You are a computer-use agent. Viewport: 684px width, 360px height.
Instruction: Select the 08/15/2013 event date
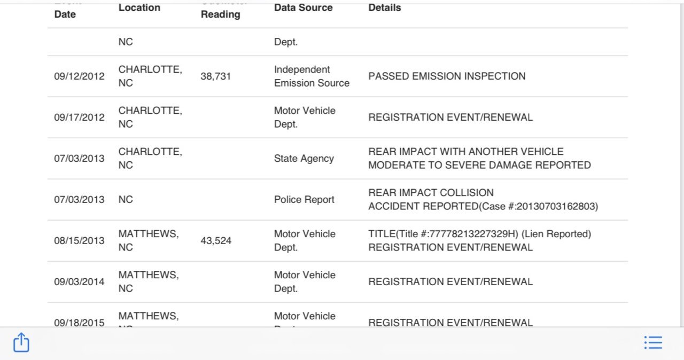pyautogui.click(x=79, y=241)
